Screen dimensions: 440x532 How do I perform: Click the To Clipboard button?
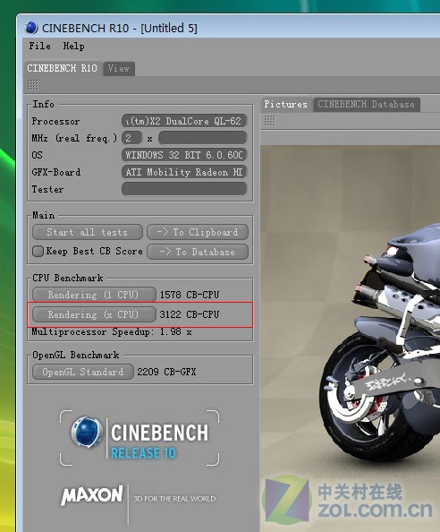(198, 232)
